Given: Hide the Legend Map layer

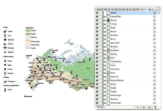Looking at the screenshot, I should pos(97,16).
